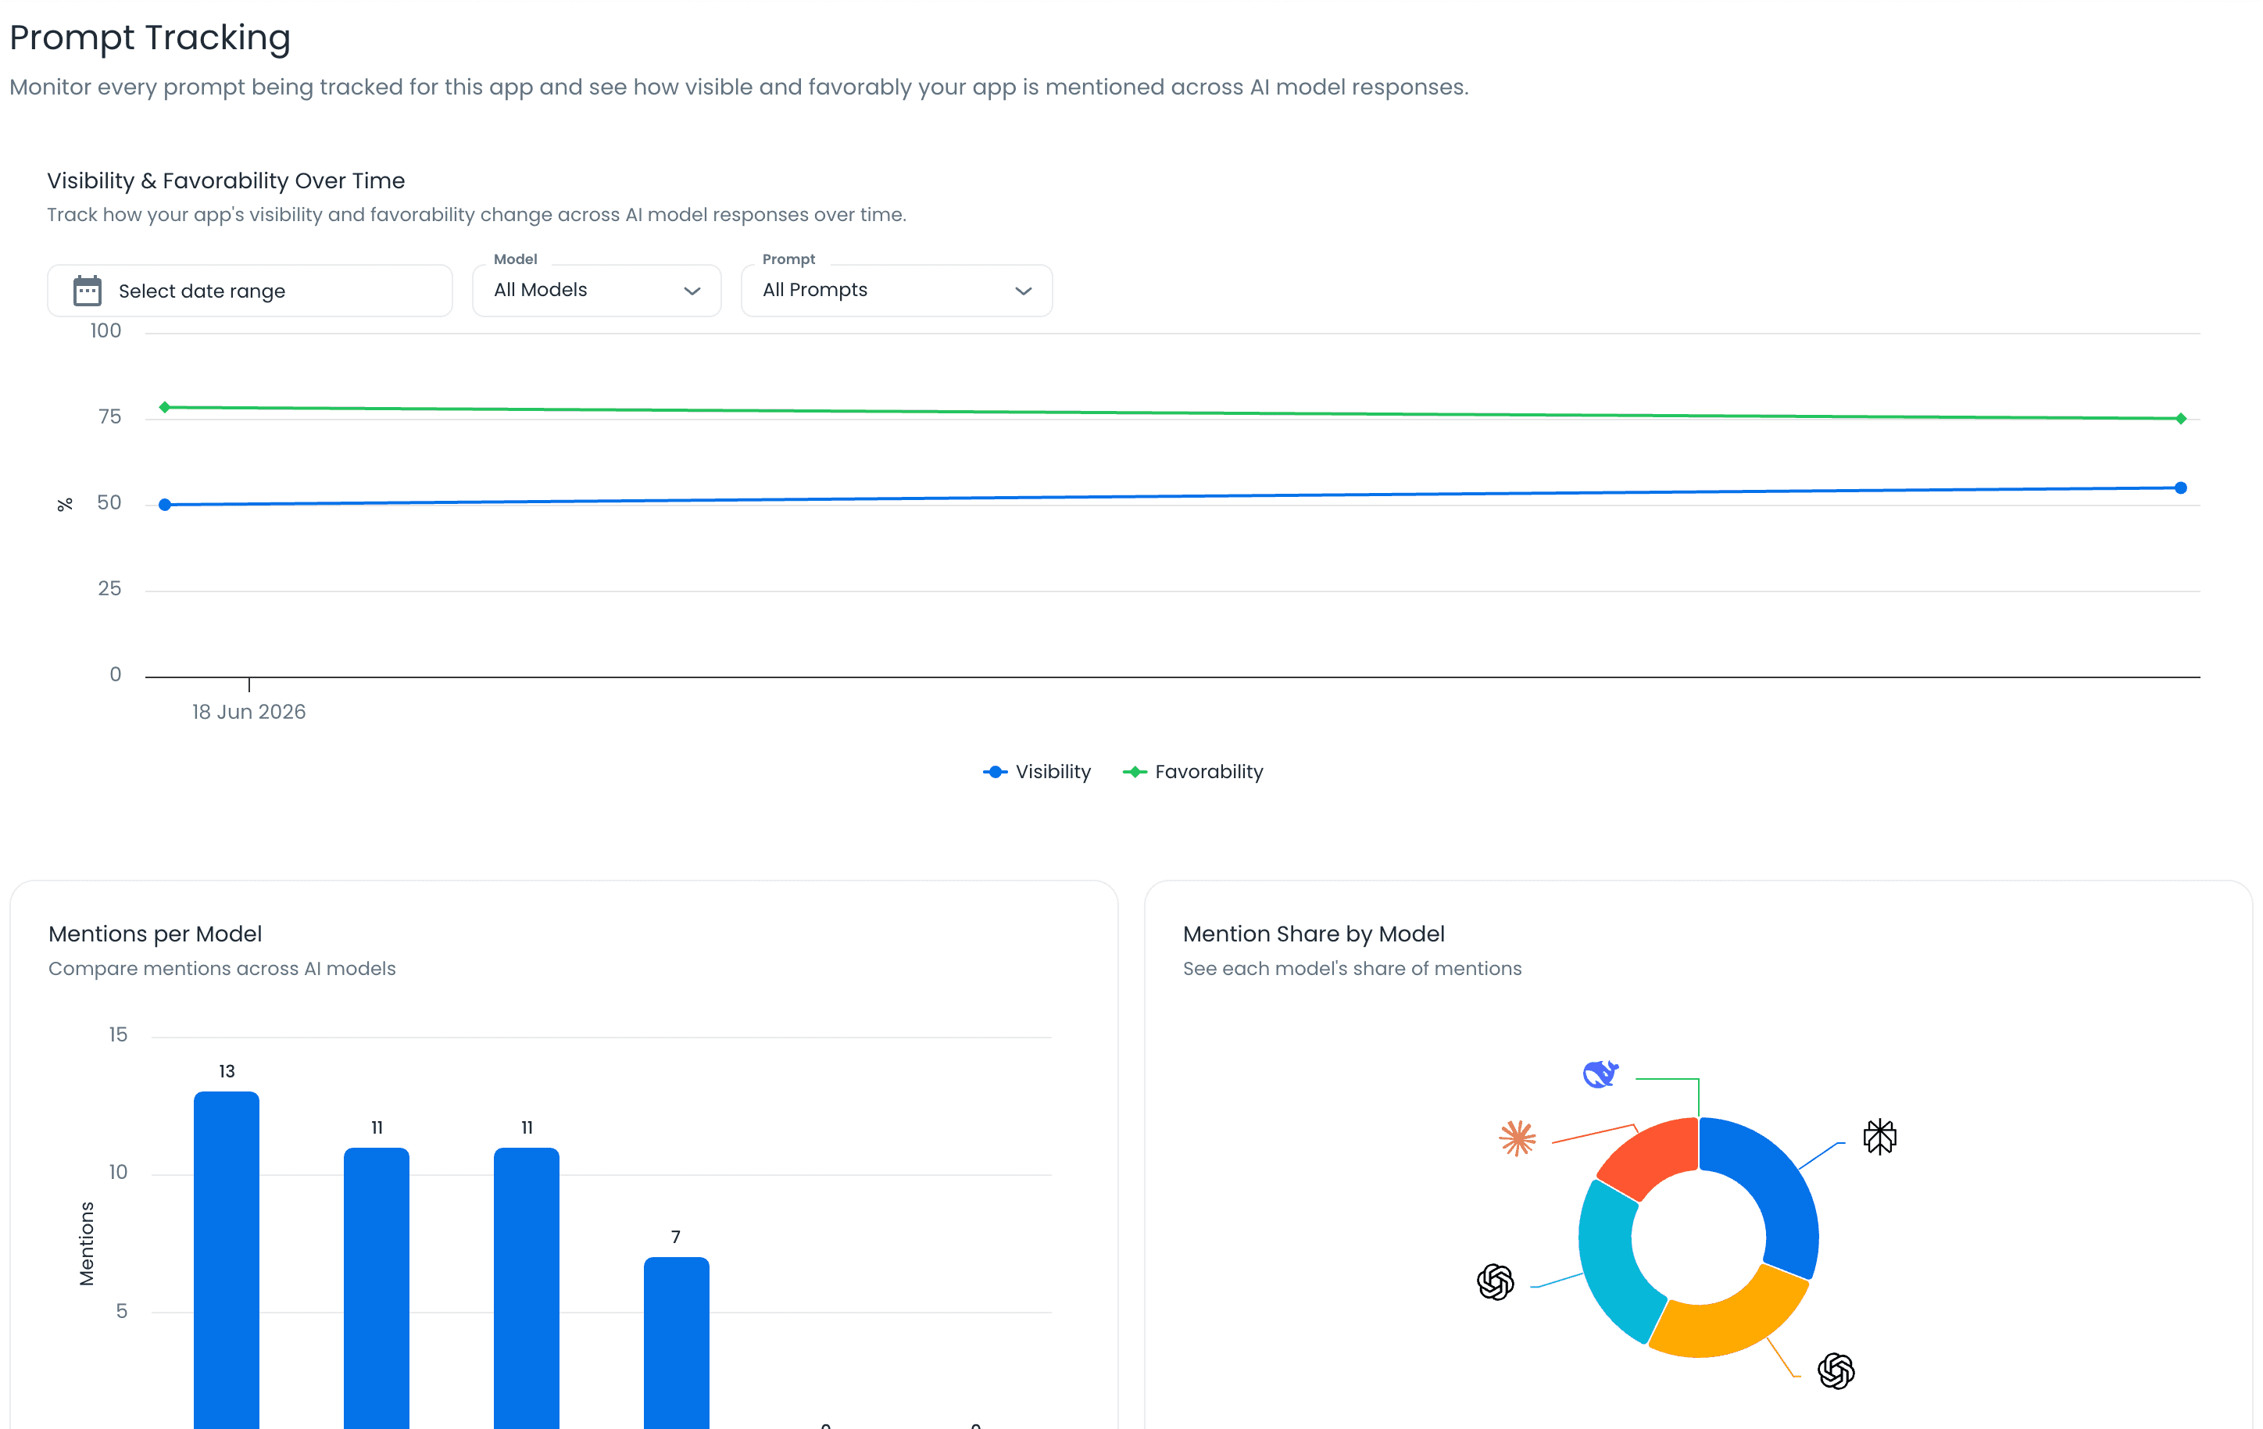The width and height of the screenshot is (2263, 1429).
Task: Expand the Model dropdown showing All Models
Action: [x=597, y=291]
